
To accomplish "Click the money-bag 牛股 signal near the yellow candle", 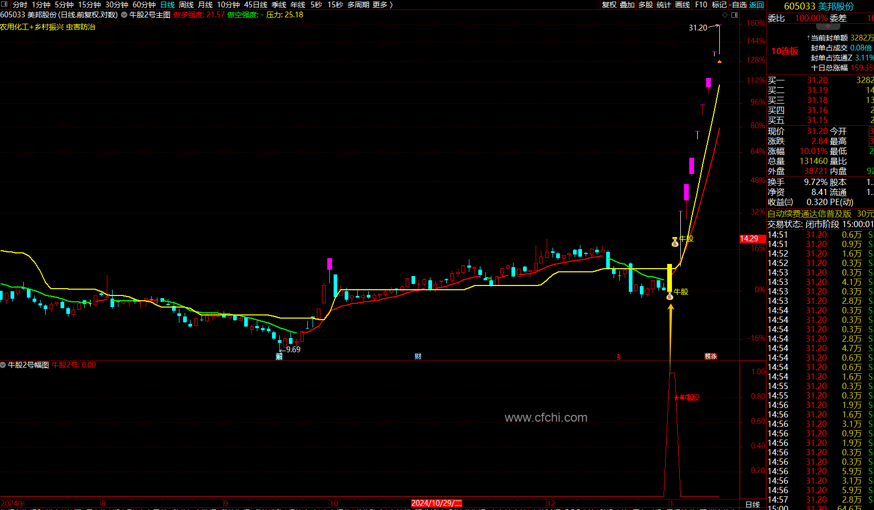I will pos(670,297).
